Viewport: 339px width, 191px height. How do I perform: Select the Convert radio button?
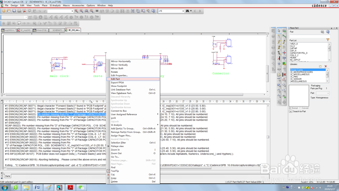point(300,108)
